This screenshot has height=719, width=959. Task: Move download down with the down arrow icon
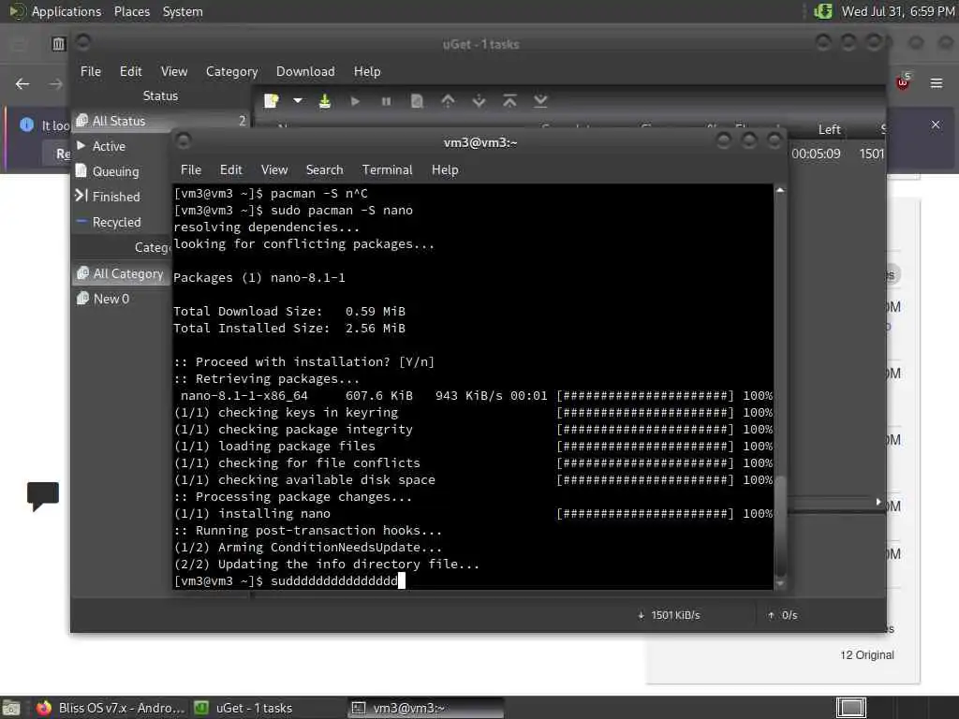click(x=479, y=101)
